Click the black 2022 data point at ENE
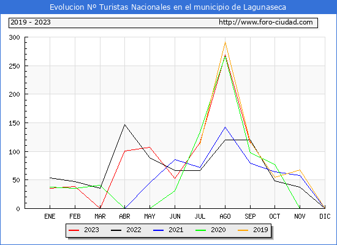The height and width of the screenshot is (245, 337). 50,178
